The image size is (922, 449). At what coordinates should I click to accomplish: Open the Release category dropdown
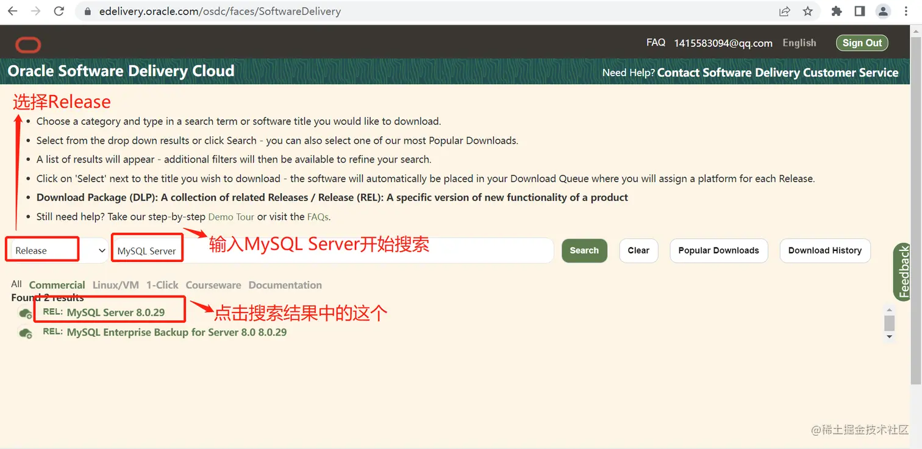(59, 250)
